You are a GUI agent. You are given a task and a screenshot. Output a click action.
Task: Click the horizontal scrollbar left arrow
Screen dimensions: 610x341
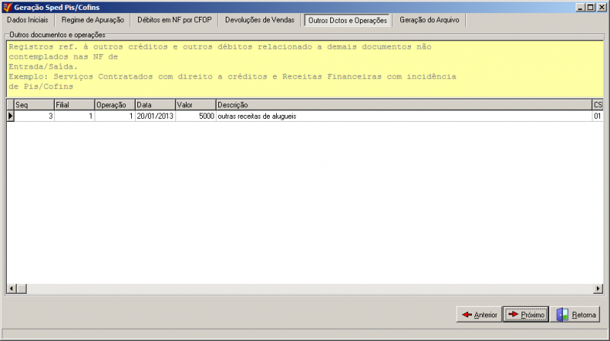[x=11, y=288]
